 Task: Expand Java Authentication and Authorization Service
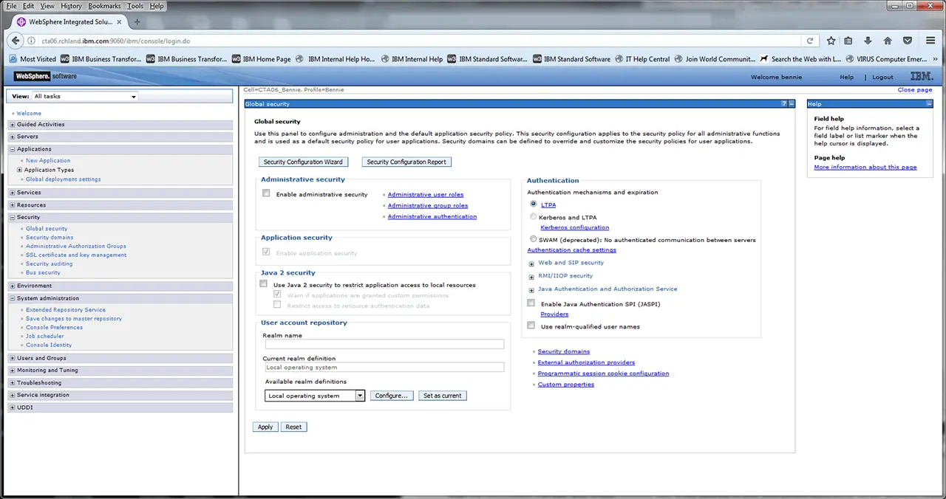pos(531,290)
